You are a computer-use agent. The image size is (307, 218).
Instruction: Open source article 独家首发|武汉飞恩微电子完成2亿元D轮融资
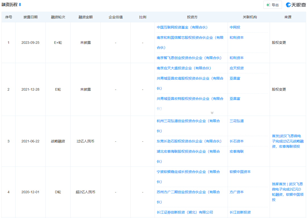(x=287, y=192)
